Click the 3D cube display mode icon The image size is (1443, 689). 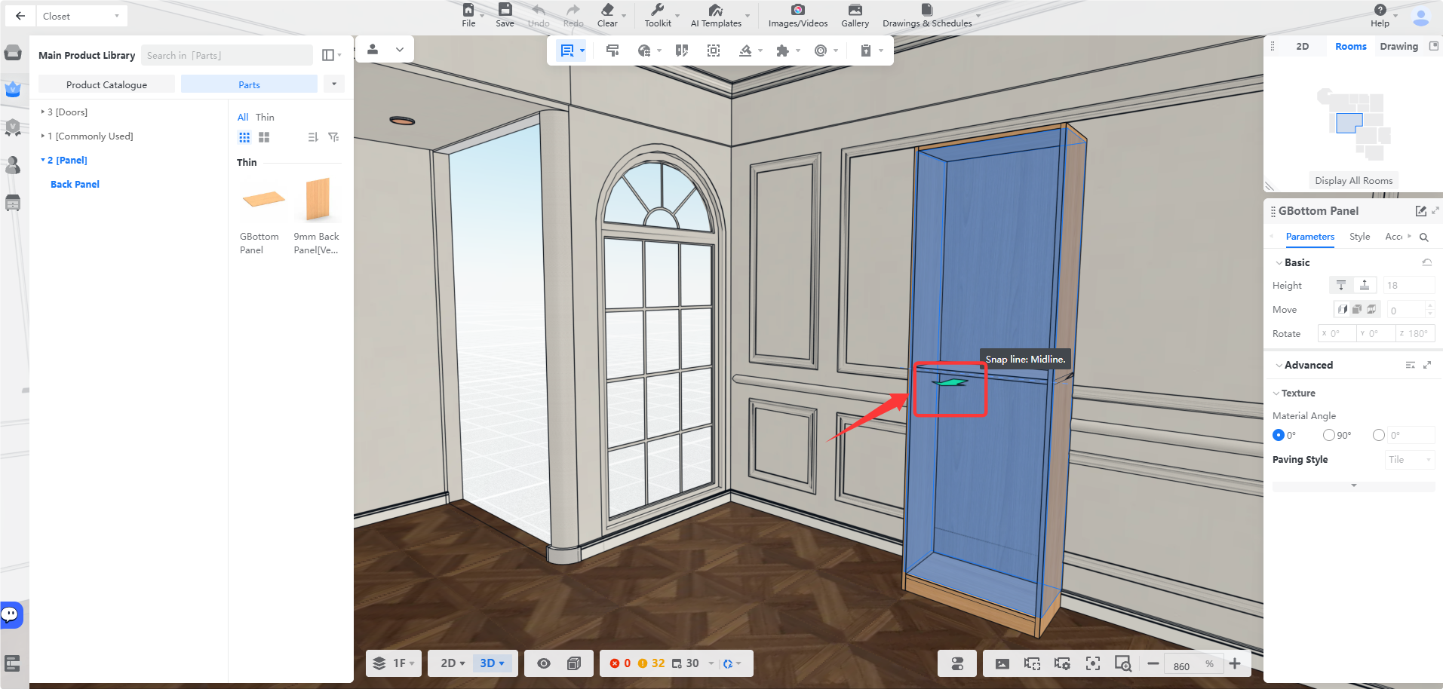pyautogui.click(x=574, y=663)
